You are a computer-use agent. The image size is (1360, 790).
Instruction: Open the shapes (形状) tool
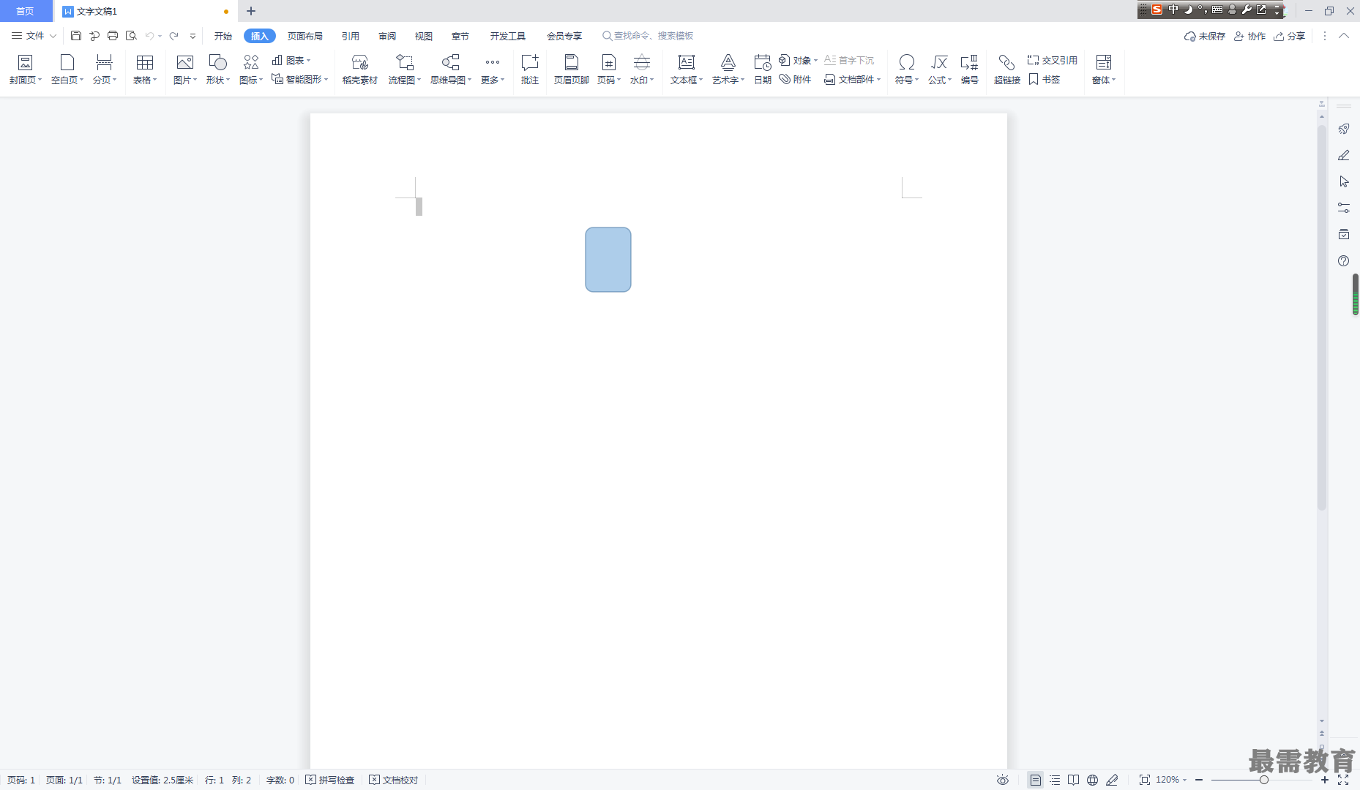218,69
